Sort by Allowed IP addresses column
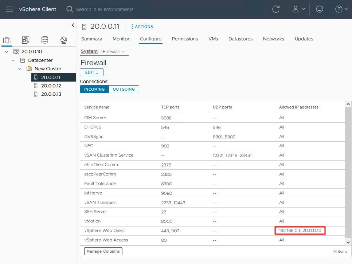Viewport: 352px width, 264px height. pyautogui.click(x=299, y=107)
